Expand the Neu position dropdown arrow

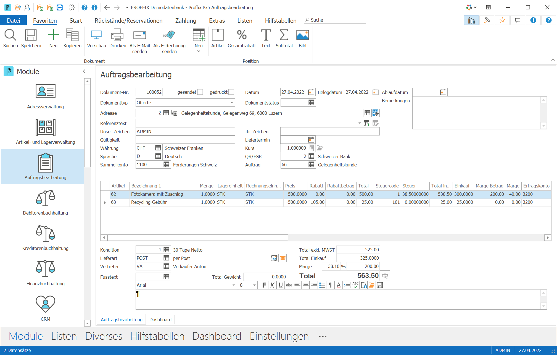coord(199,51)
